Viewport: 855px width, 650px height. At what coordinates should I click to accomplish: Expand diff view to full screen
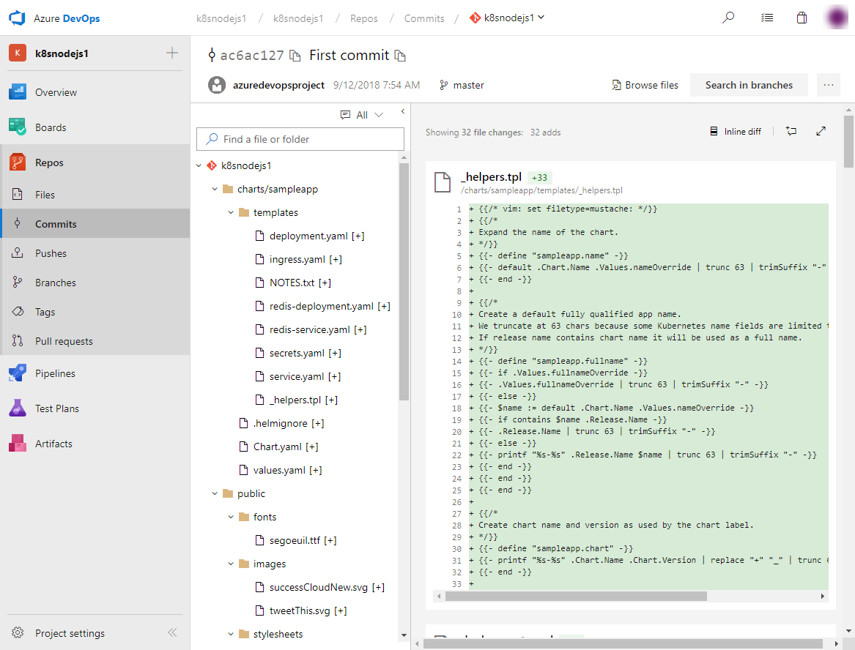point(821,131)
